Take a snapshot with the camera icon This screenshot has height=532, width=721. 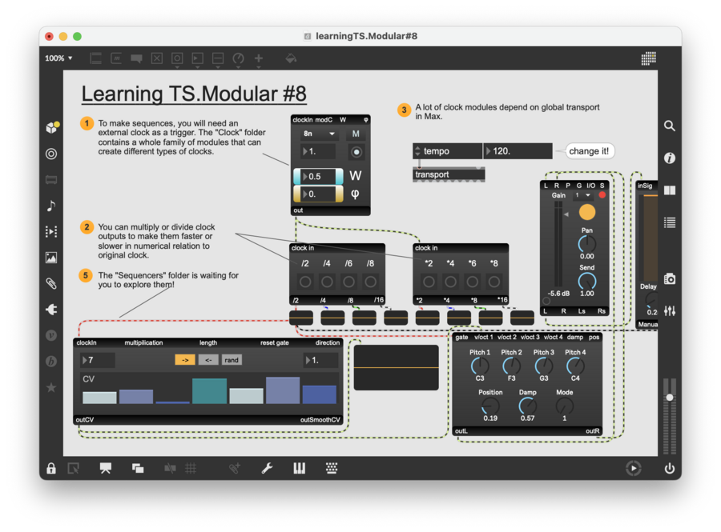tap(669, 278)
